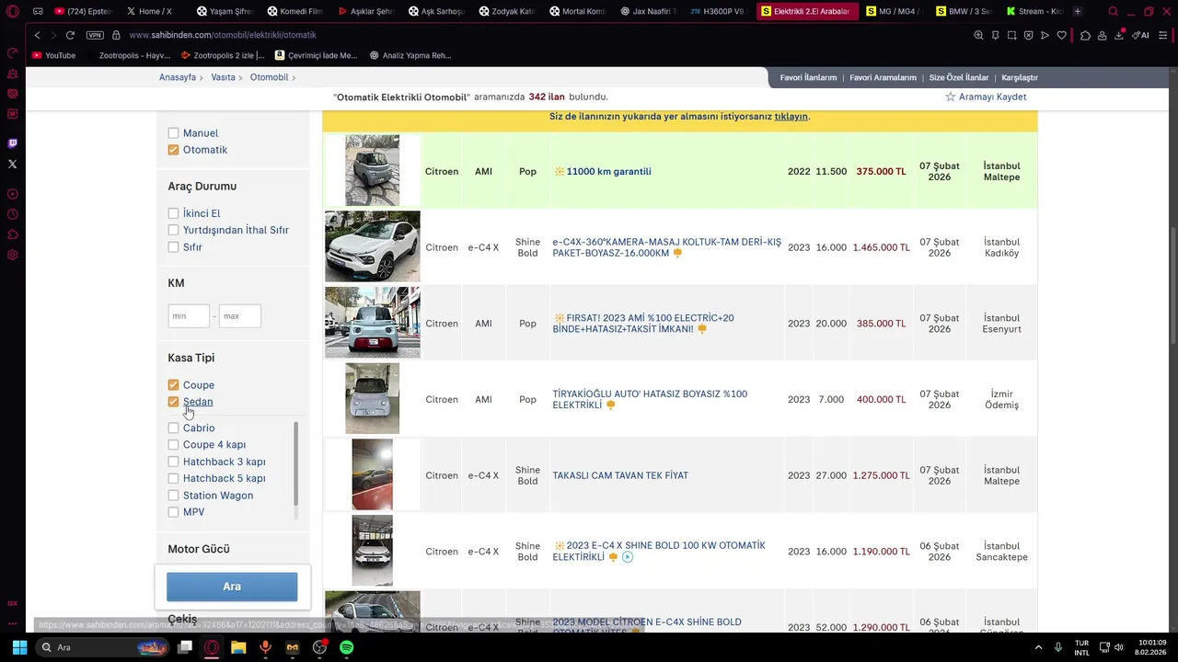Switch to the BMW / 3 Se tab
The height and width of the screenshot is (662, 1178).
pos(964,11)
